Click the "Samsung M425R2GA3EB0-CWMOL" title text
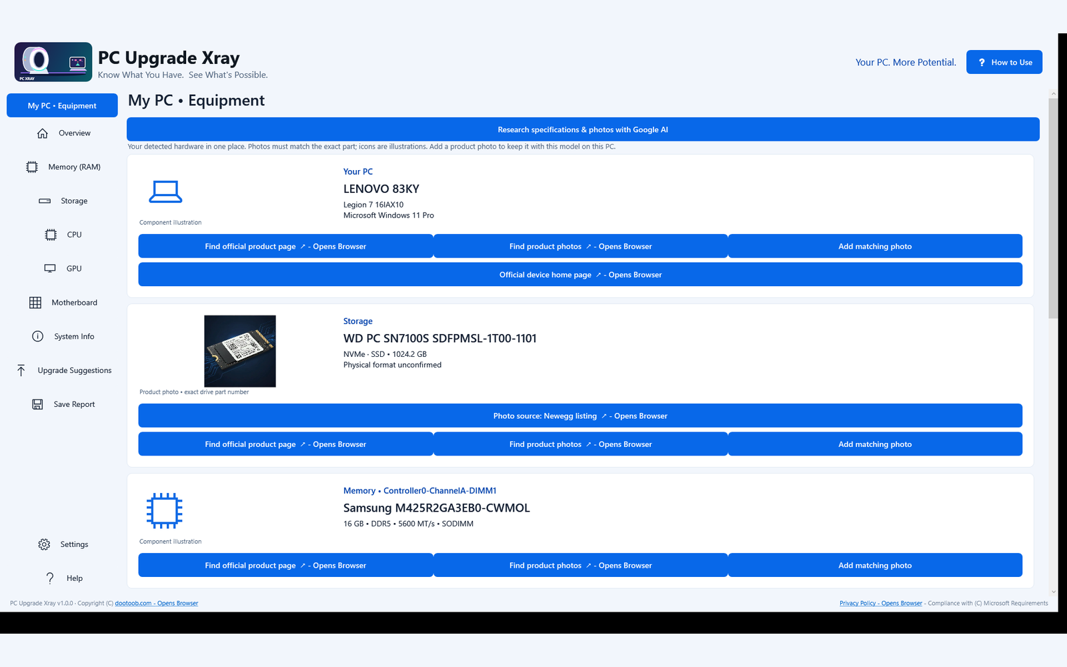The image size is (1067, 667). [x=437, y=508]
